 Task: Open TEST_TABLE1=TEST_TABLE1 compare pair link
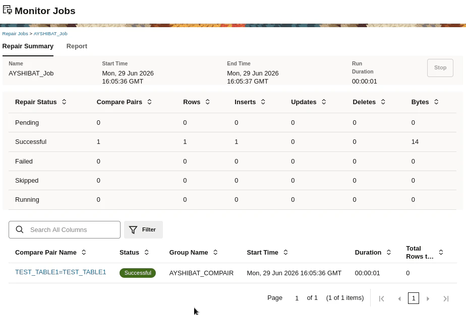pos(61,272)
